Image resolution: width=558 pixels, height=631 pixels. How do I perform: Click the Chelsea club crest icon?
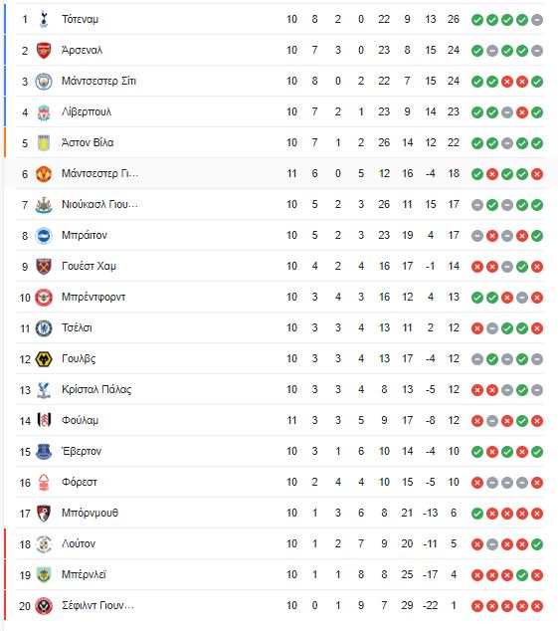coord(44,328)
